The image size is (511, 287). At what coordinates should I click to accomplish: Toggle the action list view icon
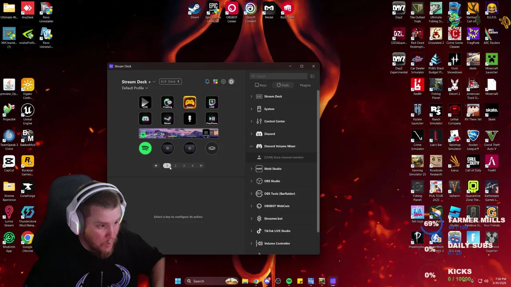312,76
